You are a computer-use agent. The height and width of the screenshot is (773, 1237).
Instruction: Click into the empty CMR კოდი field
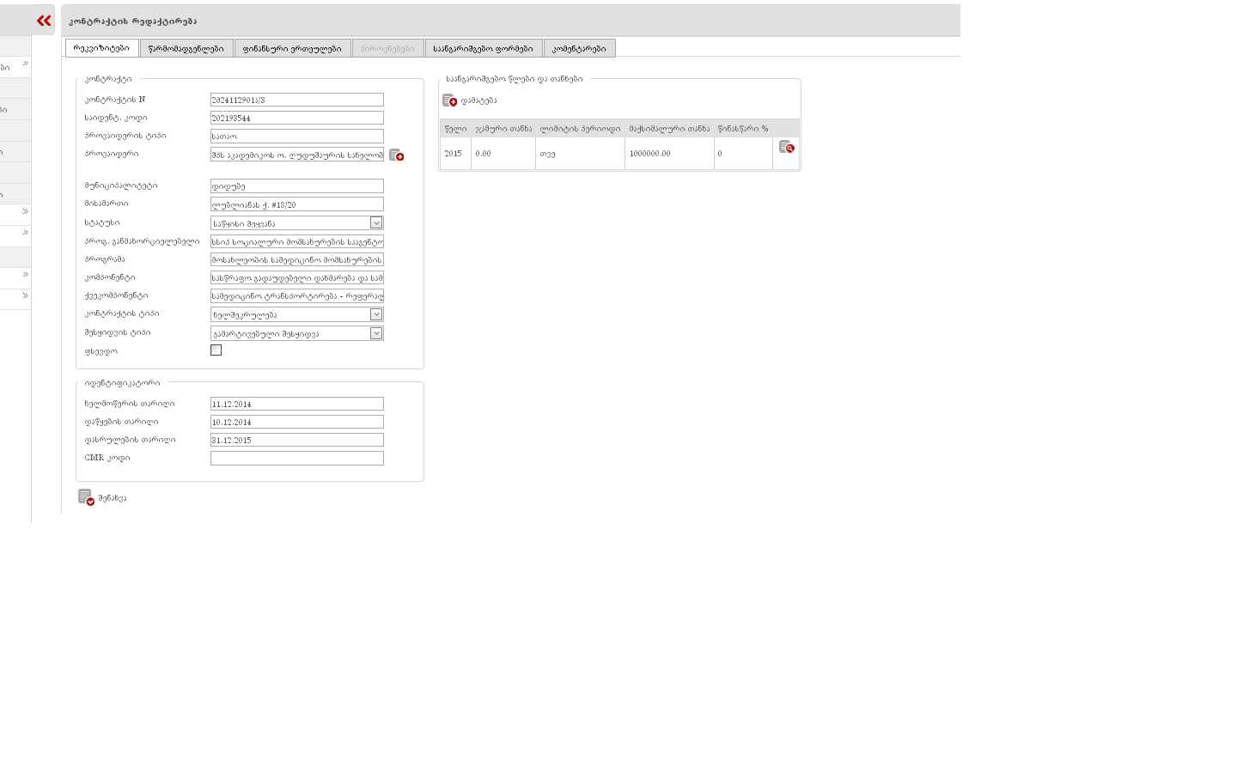coord(296,459)
